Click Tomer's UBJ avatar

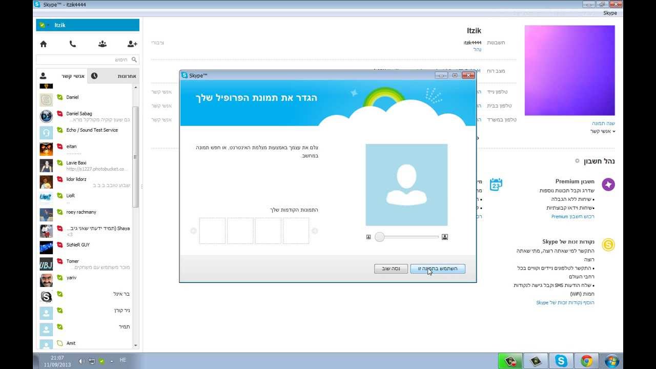pos(46,264)
